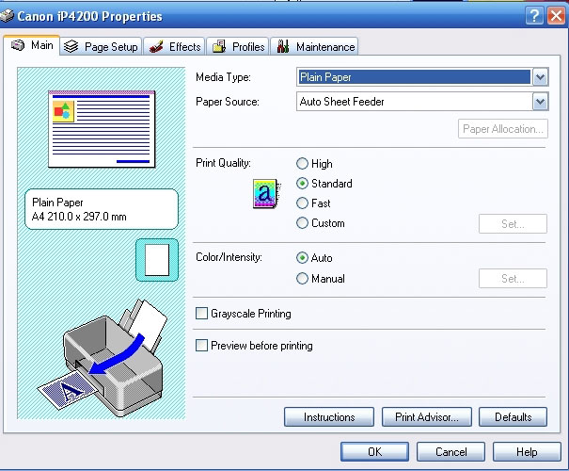Click the 'A4 210.0 x 297.0 mm' text
This screenshot has width=569, height=471.
(x=79, y=217)
